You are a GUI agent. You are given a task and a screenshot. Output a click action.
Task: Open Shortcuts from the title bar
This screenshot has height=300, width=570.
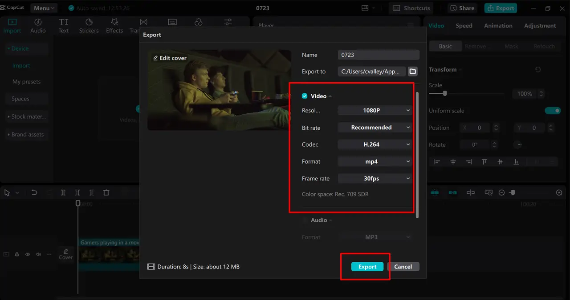point(411,8)
